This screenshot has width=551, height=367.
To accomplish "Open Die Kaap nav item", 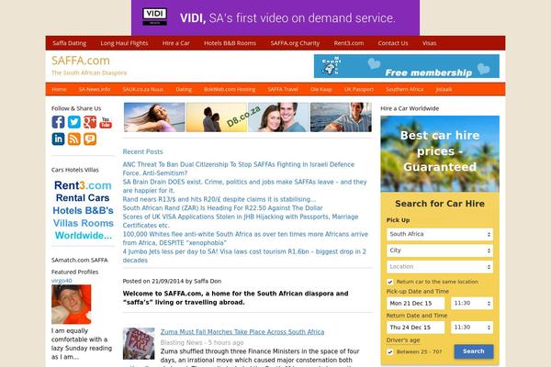I will pyautogui.click(x=321, y=89).
